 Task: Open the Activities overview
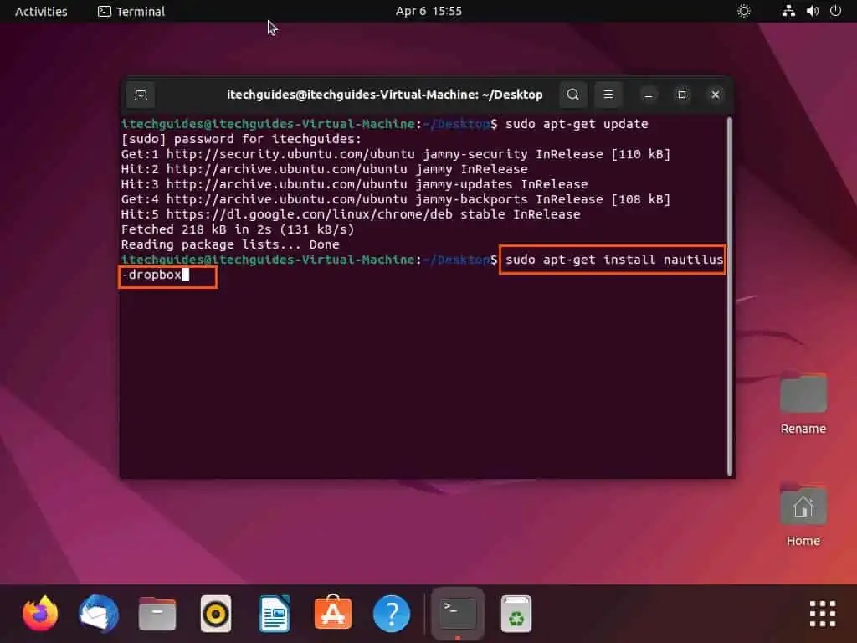[x=41, y=11]
